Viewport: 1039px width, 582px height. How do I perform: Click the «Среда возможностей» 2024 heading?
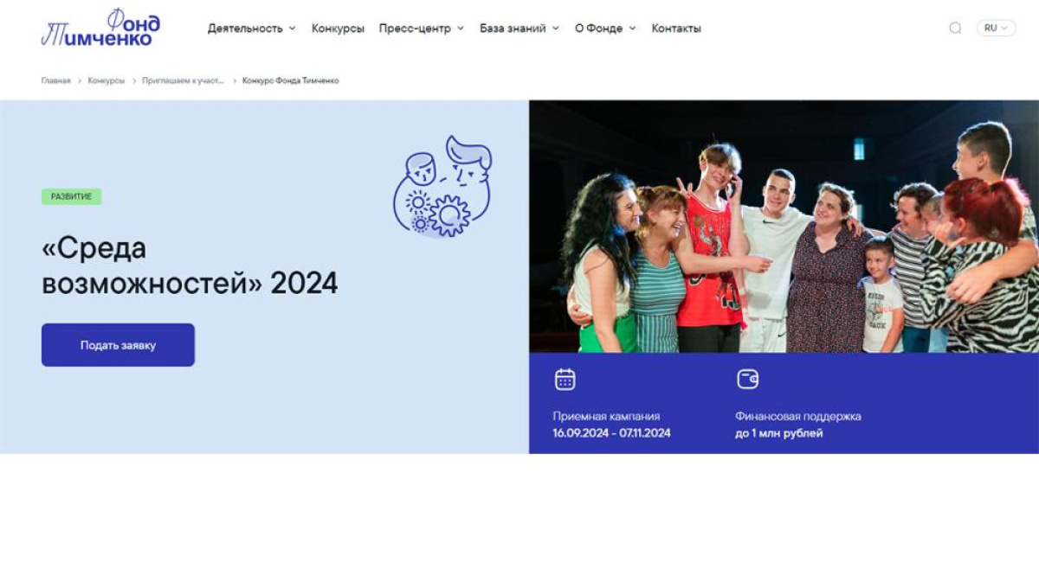[x=190, y=265]
